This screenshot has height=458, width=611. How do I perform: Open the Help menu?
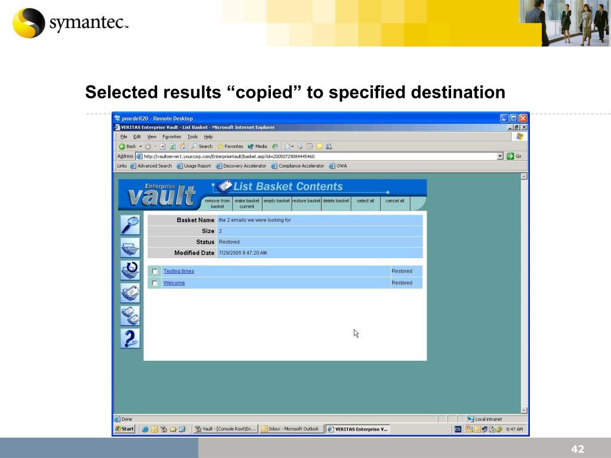(208, 137)
